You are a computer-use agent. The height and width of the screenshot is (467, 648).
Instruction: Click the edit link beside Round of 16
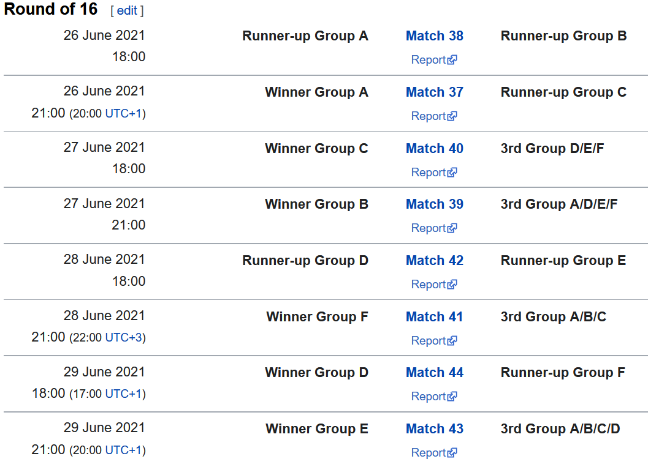(x=127, y=10)
